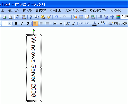Cut the selection with scissors icon
The width and height of the screenshot is (128, 105).
[31, 17]
